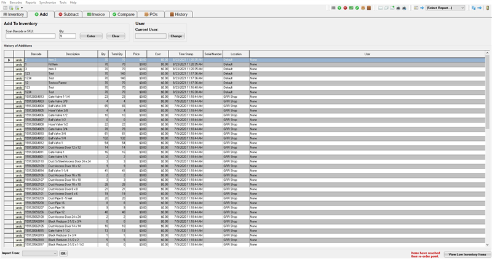
Task: Click the label-with-green-plus toolbar icon
Action: point(392,8)
